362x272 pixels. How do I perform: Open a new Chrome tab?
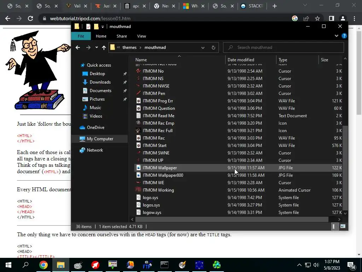(x=274, y=6)
